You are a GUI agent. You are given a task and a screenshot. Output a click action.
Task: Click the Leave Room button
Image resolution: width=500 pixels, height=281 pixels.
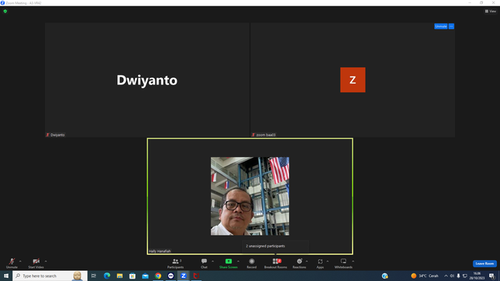point(484,264)
